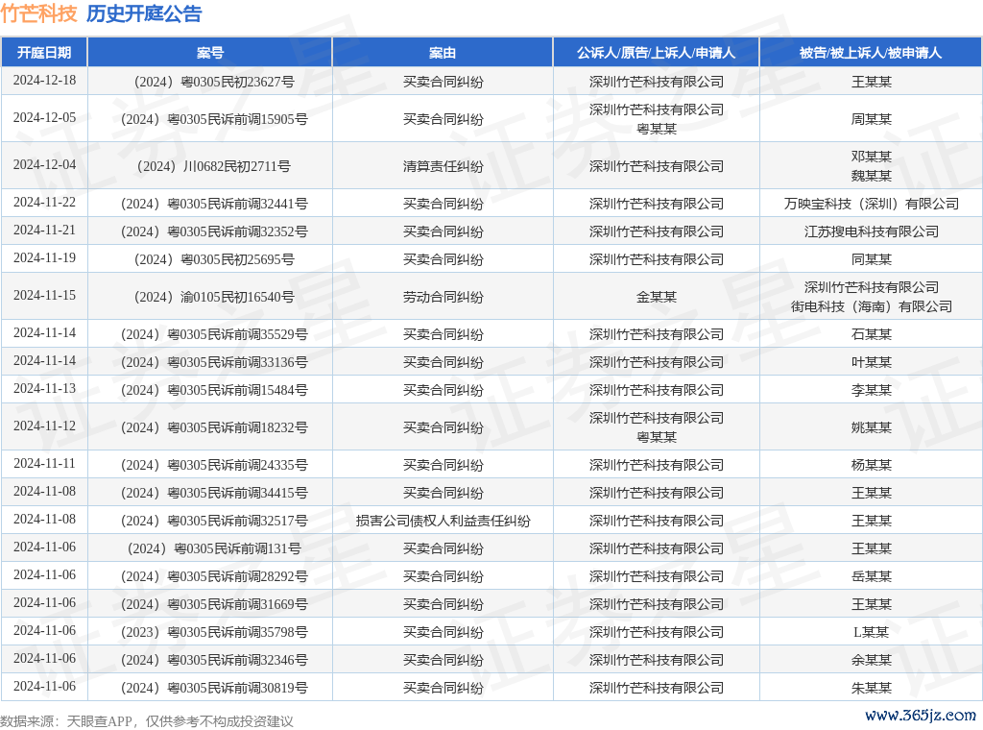Click defendant 街电科技（海南）有限公司
983x730 pixels.
tap(872, 306)
